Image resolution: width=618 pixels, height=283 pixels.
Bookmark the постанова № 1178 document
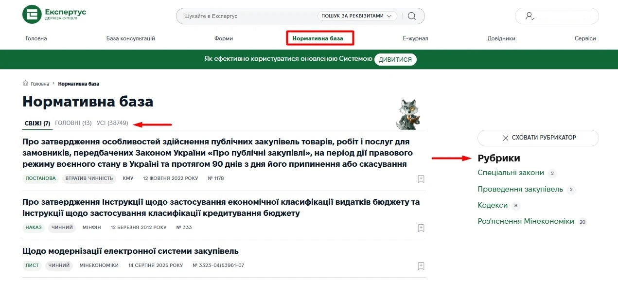click(x=421, y=179)
